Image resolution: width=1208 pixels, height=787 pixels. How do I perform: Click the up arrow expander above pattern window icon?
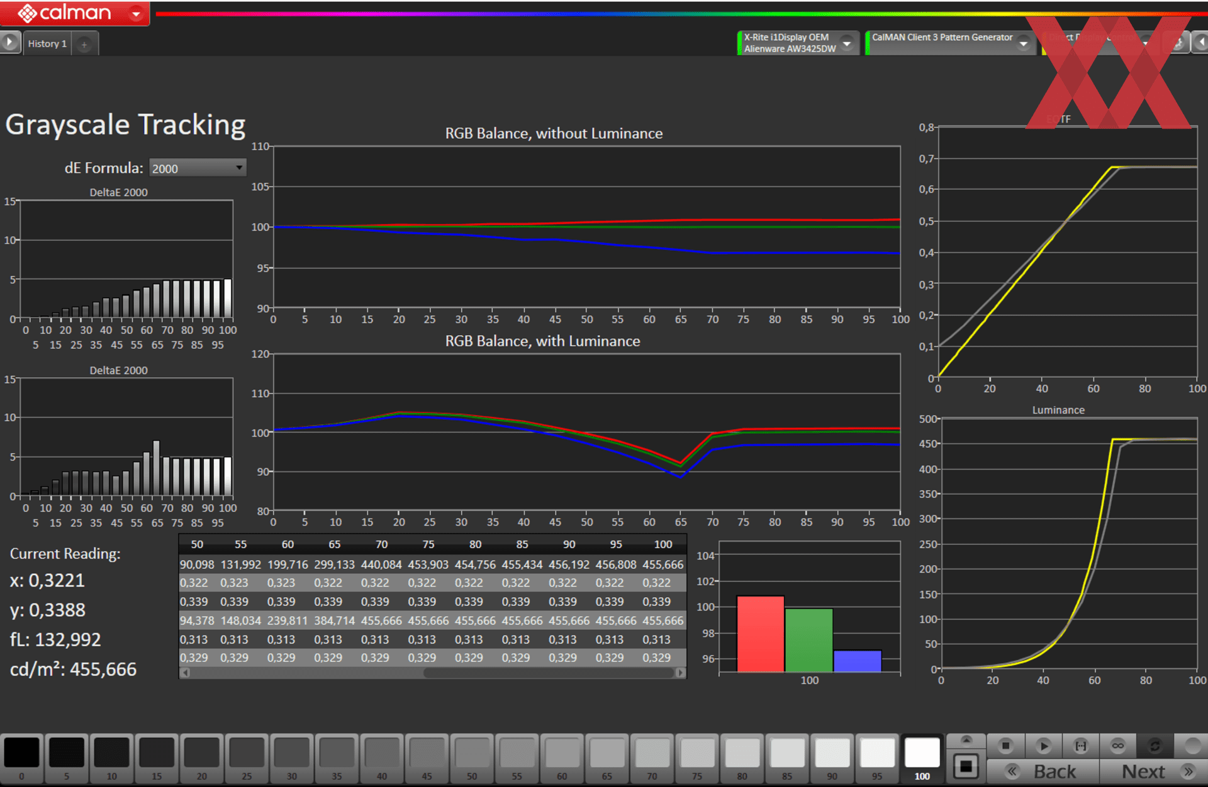point(966,740)
